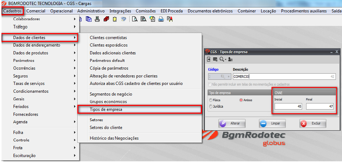The height and width of the screenshot is (162, 342).
Task: Click the Alterar button
Action: (x=232, y=123)
